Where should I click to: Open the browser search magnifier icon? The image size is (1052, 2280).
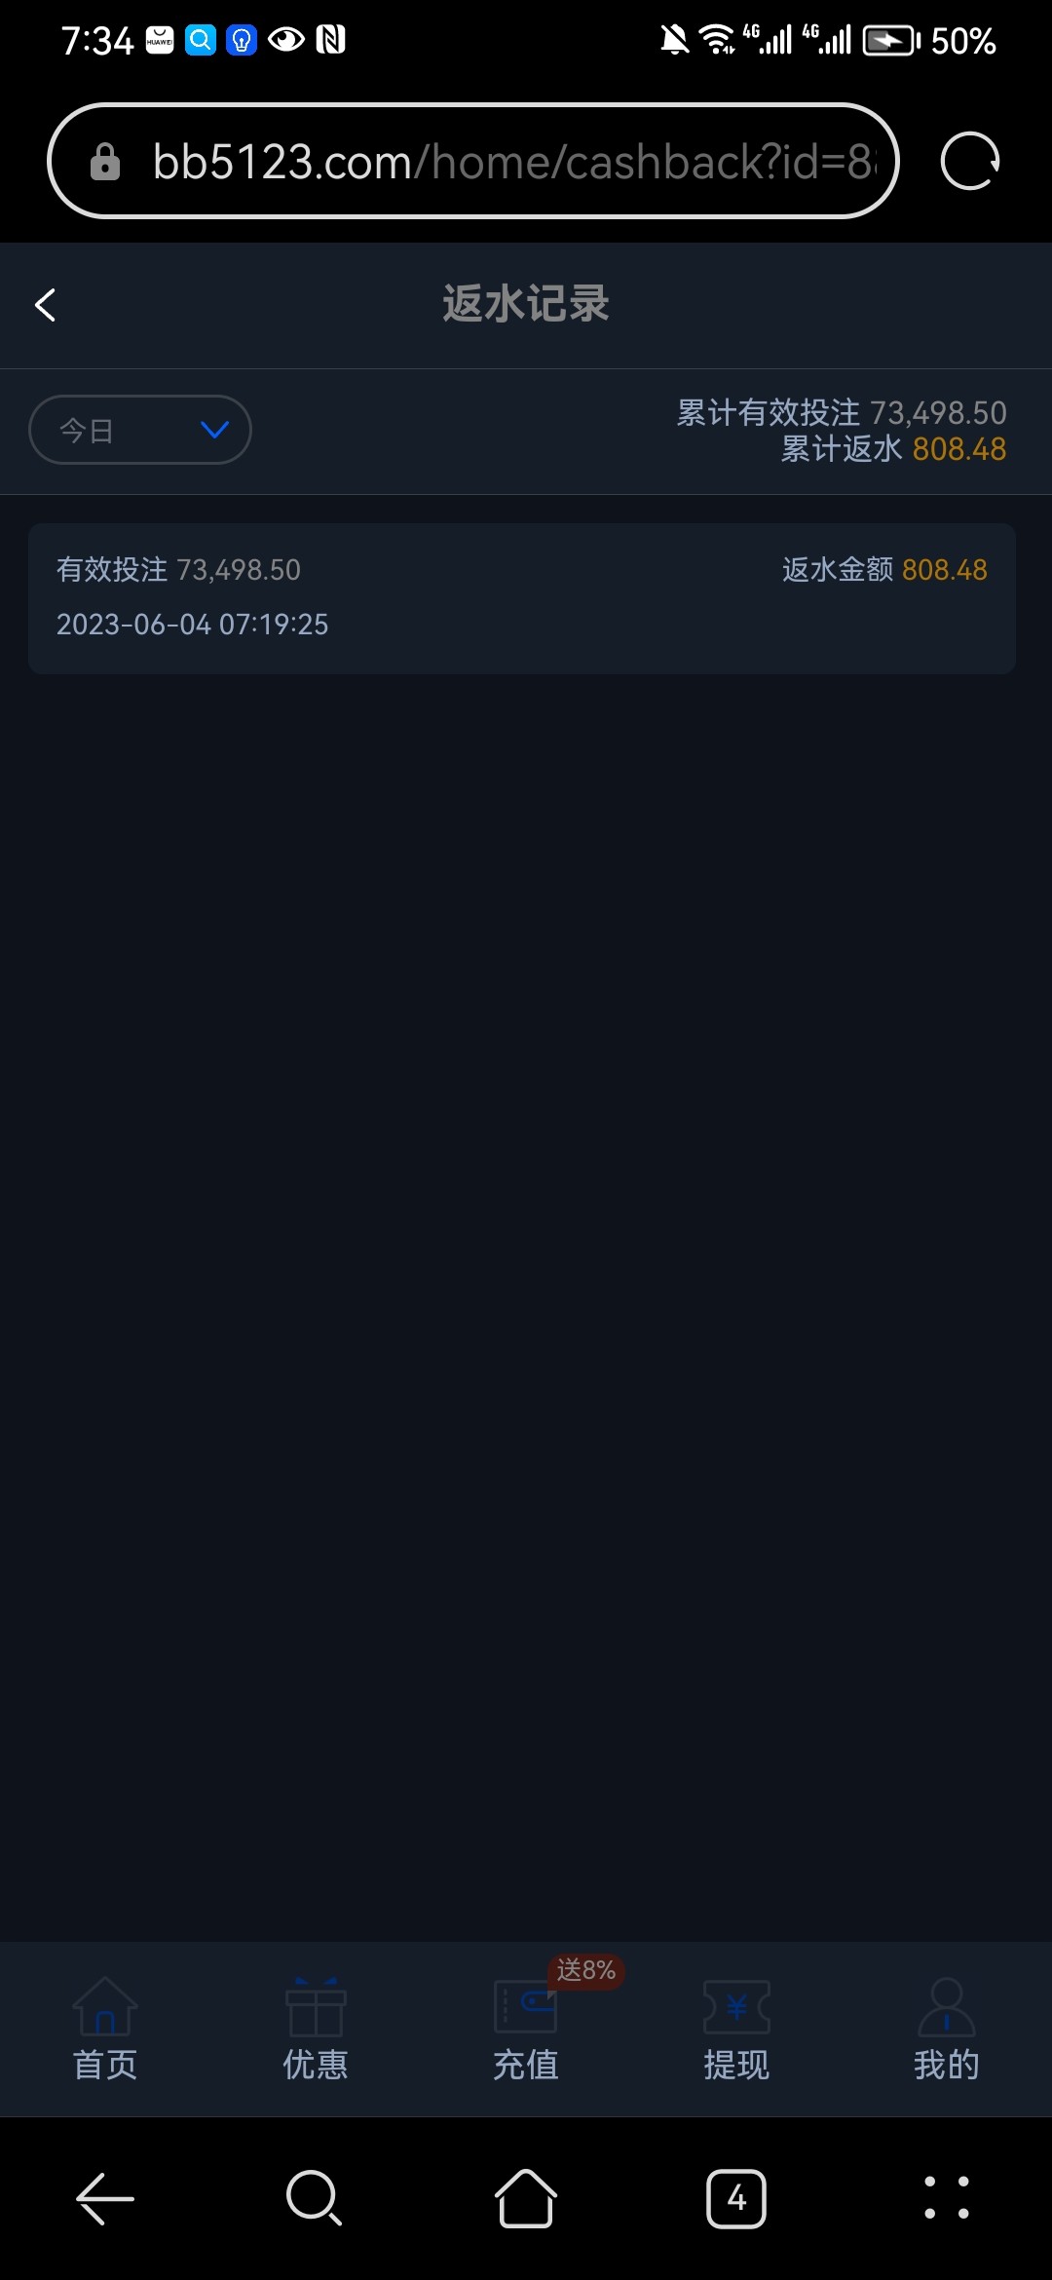pos(314,2198)
